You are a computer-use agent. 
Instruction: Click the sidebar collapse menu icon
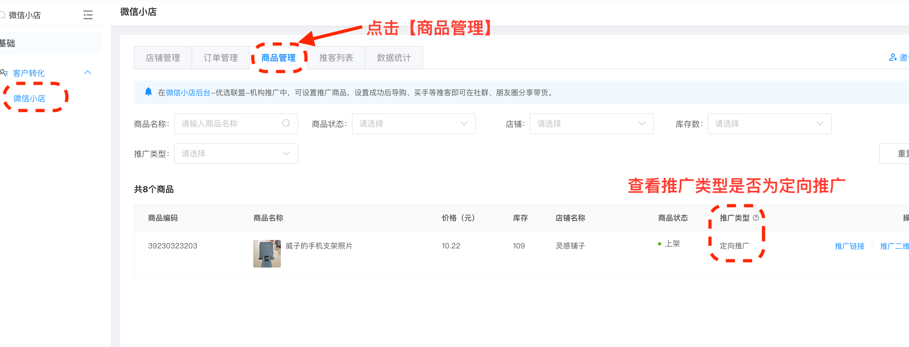pyautogui.click(x=88, y=15)
